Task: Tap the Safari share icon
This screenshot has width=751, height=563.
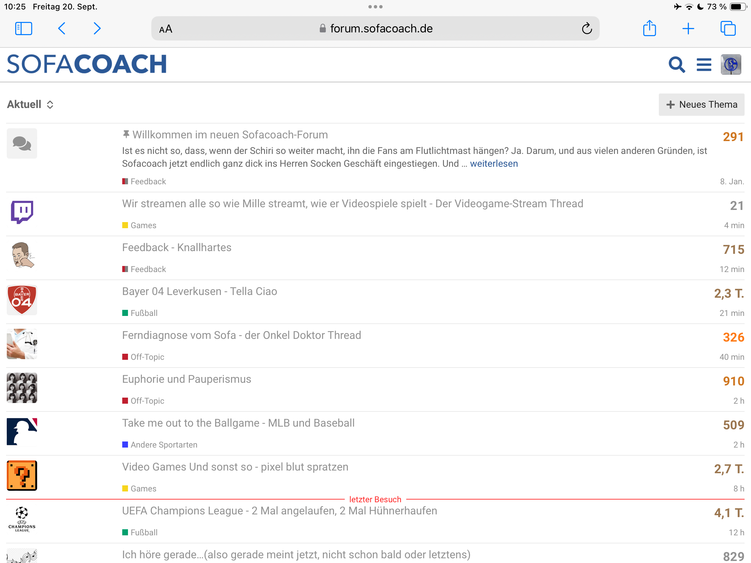Action: pyautogui.click(x=649, y=28)
